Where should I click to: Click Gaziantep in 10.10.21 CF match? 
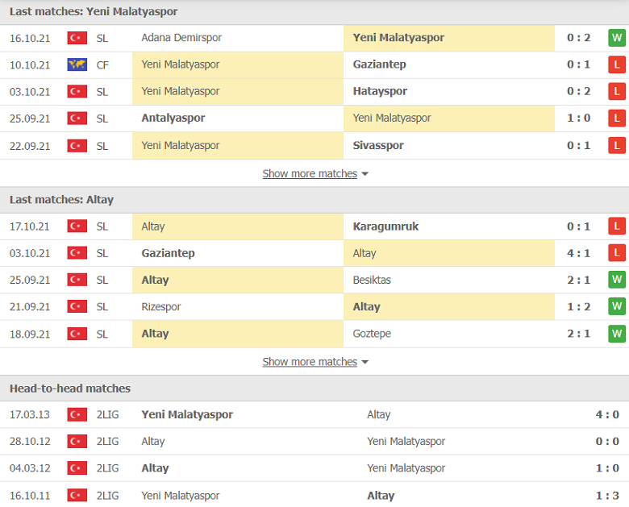pos(380,64)
